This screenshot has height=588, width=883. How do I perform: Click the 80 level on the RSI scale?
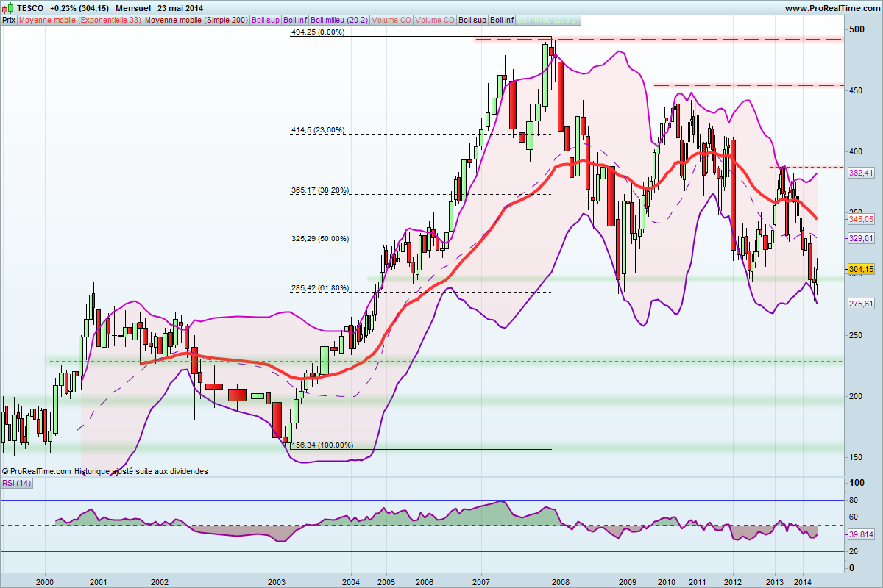pos(854,501)
